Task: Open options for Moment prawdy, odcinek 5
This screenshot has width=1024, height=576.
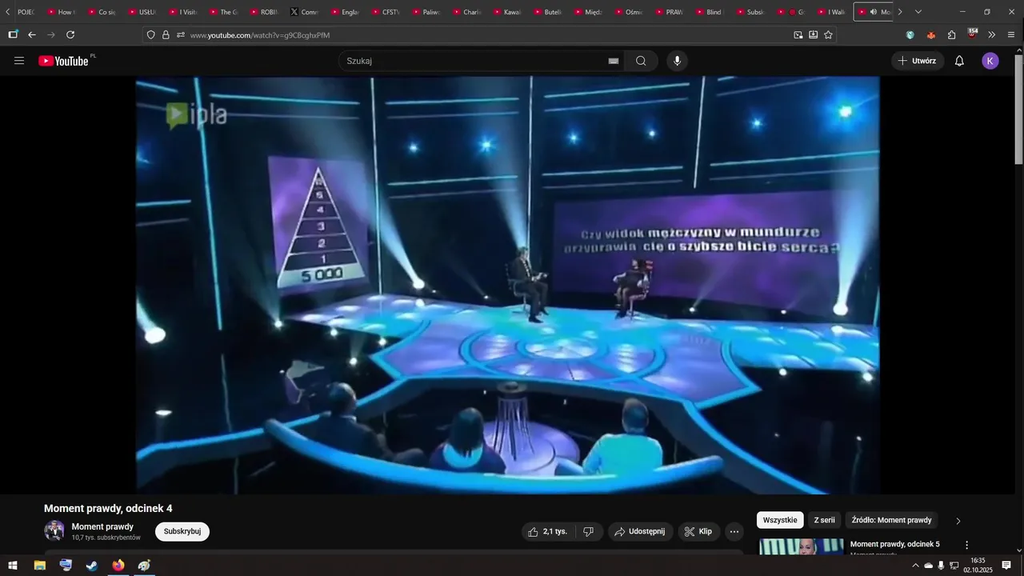Action: pos(966,545)
